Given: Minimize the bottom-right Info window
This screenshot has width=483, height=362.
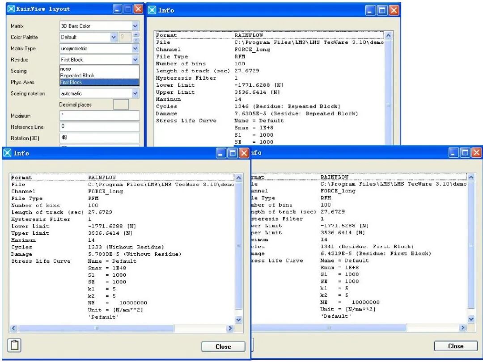Looking at the screenshot, I should [x=453, y=152].
